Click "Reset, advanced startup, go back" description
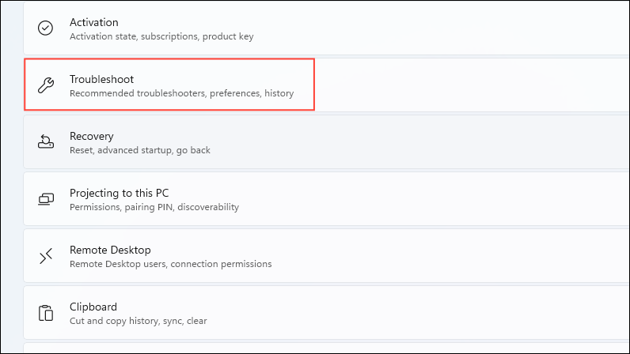The width and height of the screenshot is (630, 354). click(139, 150)
